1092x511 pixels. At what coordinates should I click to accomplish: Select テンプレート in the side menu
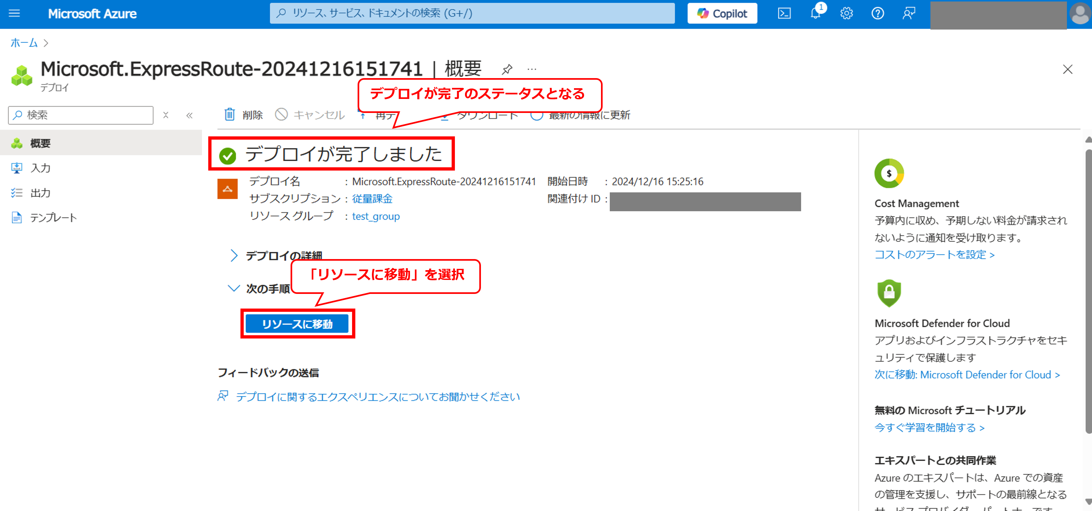53,217
